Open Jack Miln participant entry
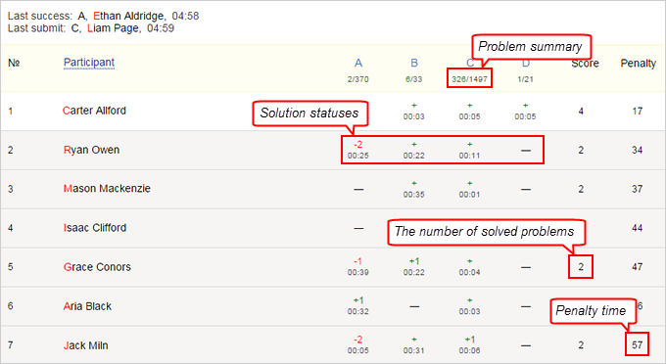The height and width of the screenshot is (364, 666). (86, 345)
